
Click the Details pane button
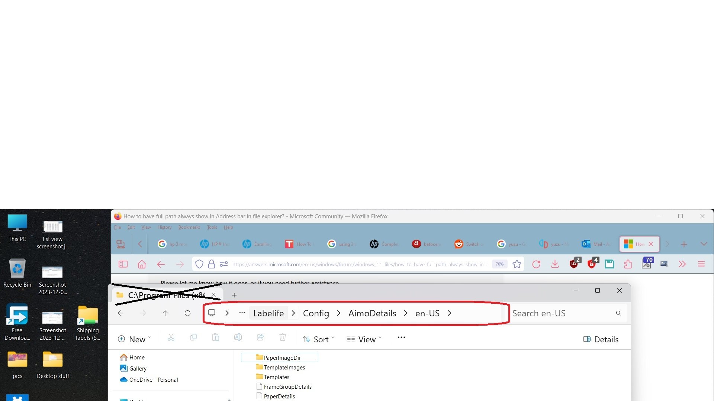click(x=600, y=339)
